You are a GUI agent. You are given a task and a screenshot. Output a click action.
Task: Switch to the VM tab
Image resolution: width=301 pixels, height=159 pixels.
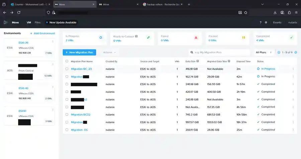click(29, 23)
